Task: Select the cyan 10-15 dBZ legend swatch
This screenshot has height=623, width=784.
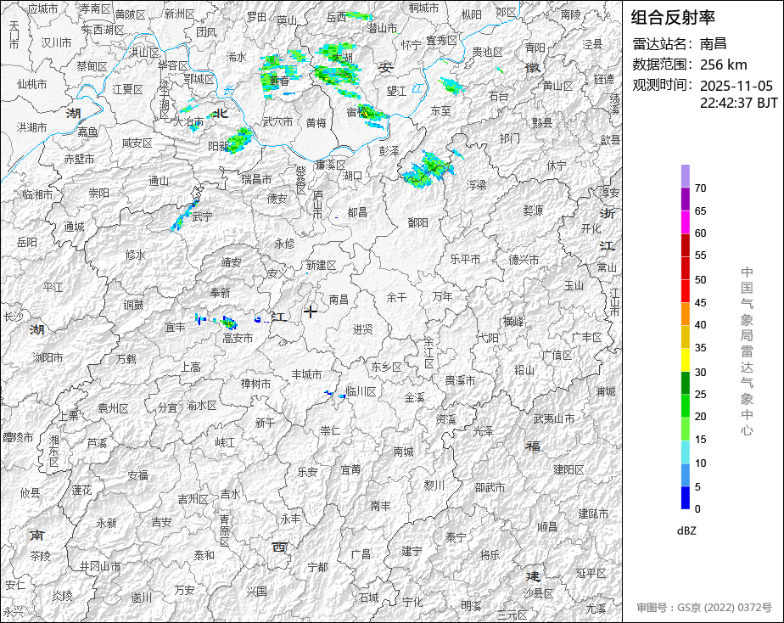Action: coord(685,452)
